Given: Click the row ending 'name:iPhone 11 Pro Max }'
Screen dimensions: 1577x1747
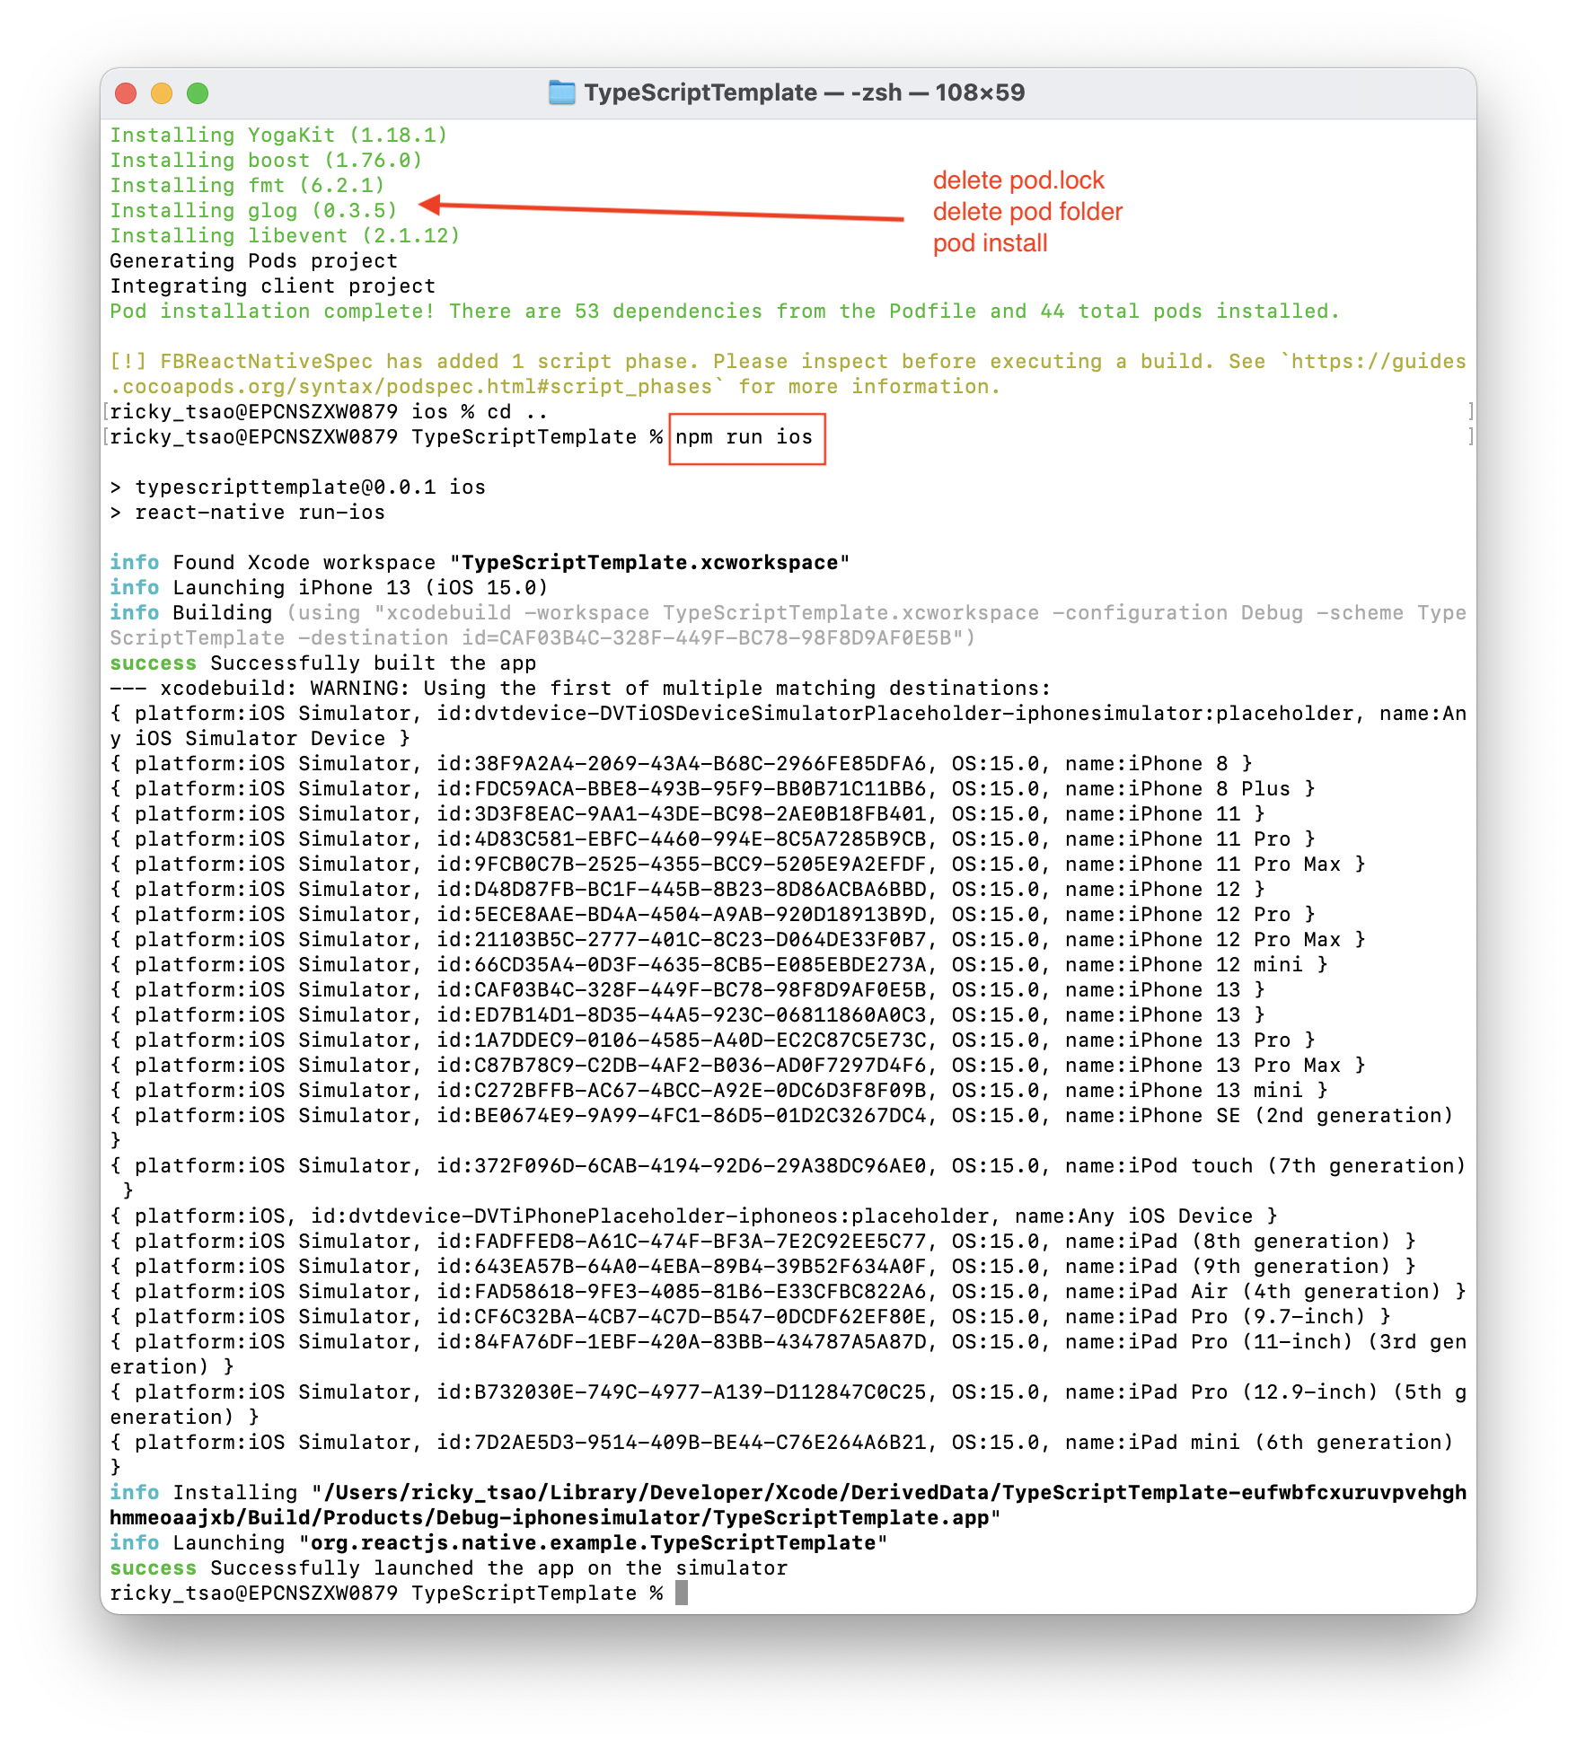Looking at the screenshot, I should 737,864.
